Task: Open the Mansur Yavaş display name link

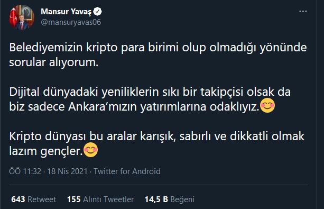Action: click(x=66, y=12)
